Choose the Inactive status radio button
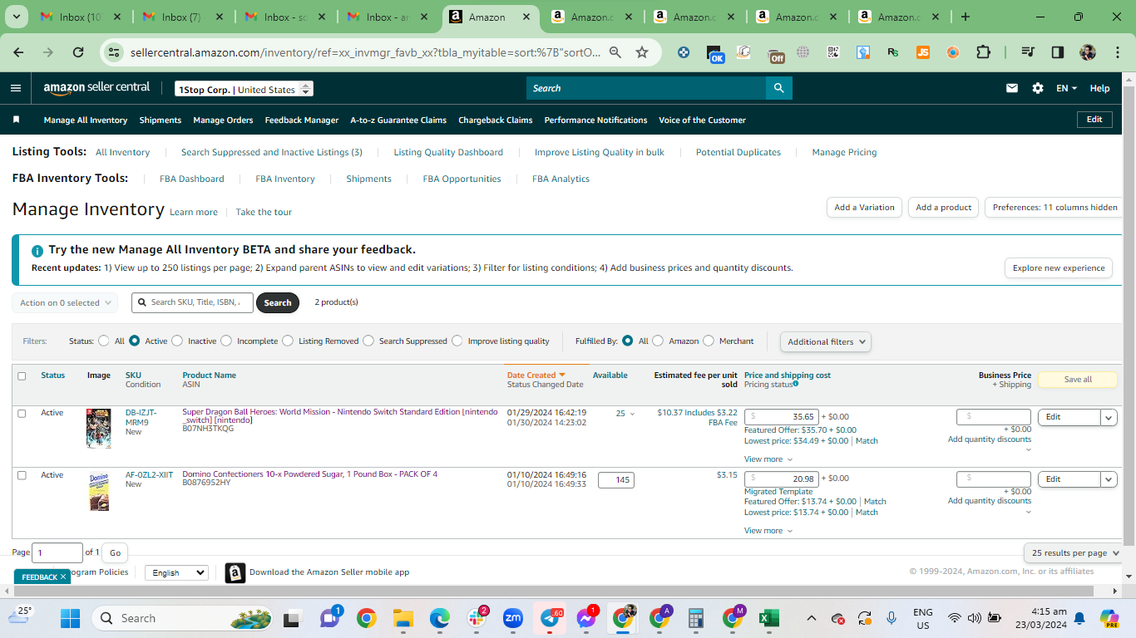 pyautogui.click(x=177, y=341)
